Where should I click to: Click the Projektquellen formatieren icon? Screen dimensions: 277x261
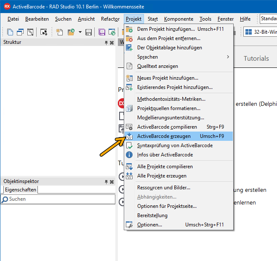129,108
